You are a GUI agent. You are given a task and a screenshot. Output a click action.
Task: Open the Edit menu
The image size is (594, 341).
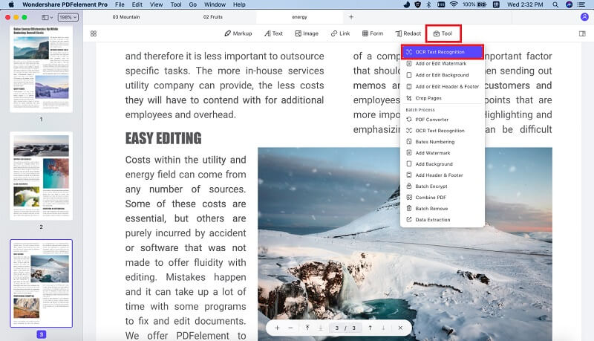click(137, 4)
